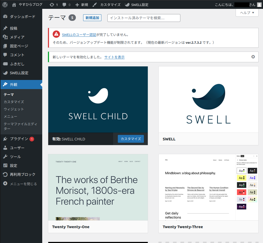Open the SWELL theme thumbnail
This screenshot has height=243, width=263.
[x=209, y=99]
